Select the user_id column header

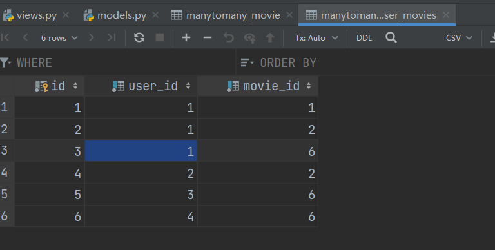coord(141,86)
